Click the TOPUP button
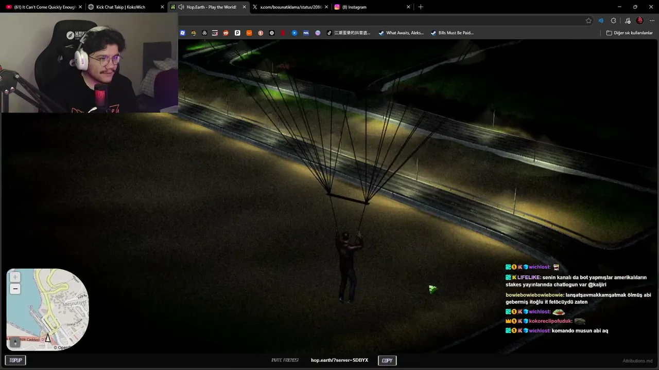 [15, 360]
